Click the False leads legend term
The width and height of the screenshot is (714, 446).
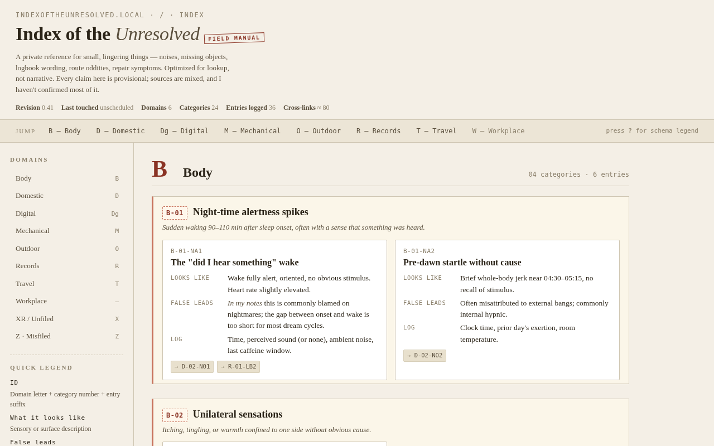pyautogui.click(x=33, y=442)
